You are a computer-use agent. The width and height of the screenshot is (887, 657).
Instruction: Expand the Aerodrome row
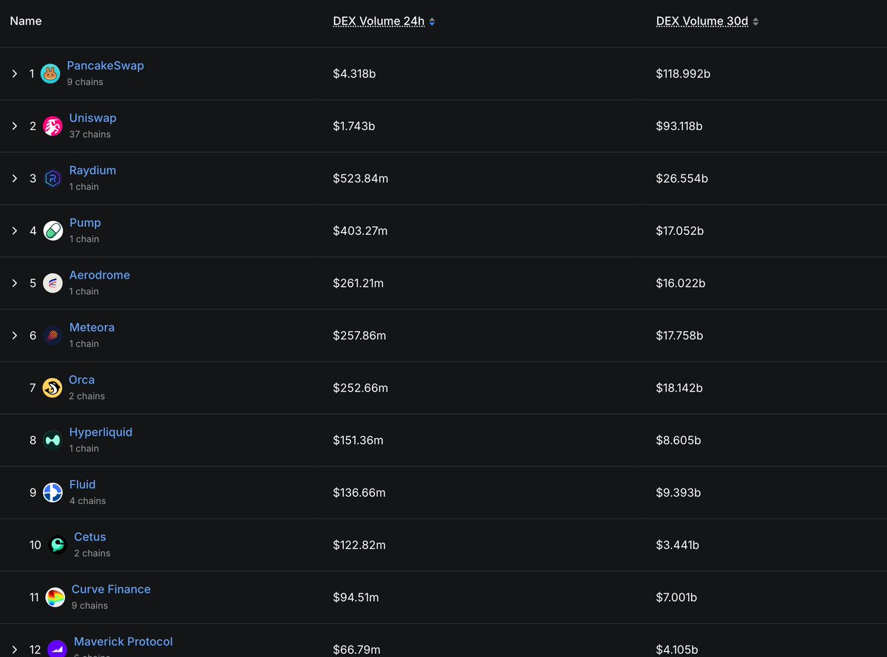click(x=15, y=283)
